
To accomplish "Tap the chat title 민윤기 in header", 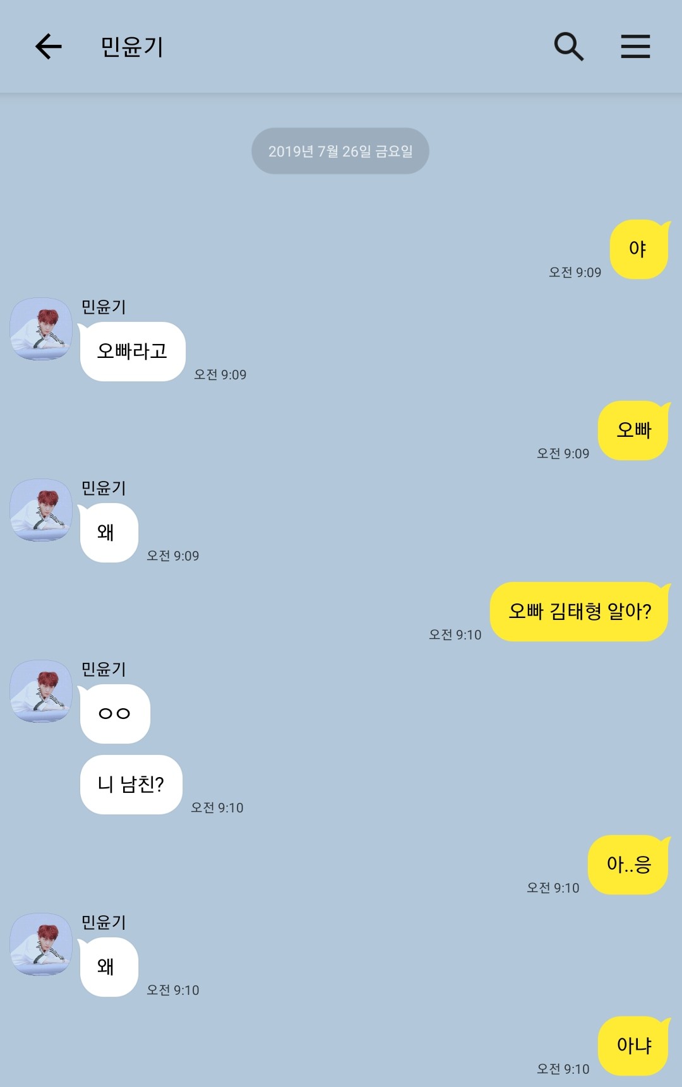I will (132, 47).
